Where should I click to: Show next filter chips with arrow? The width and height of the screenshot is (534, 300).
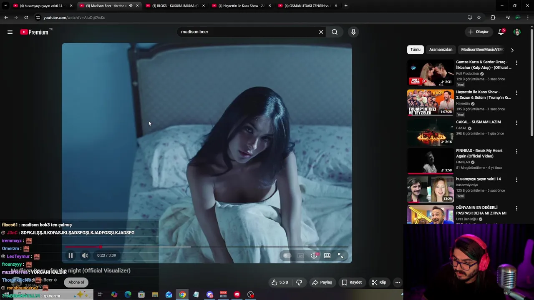click(x=512, y=50)
